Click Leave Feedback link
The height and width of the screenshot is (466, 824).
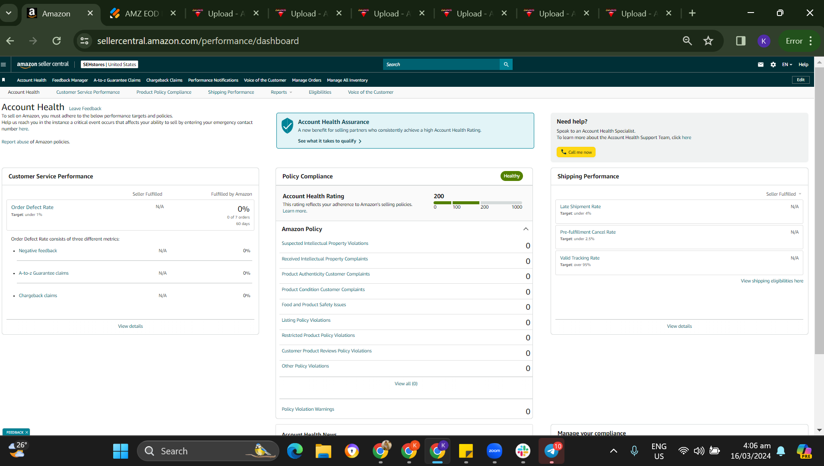[85, 108]
